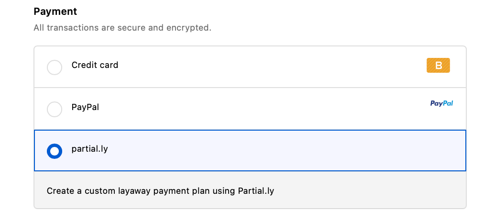This screenshot has width=484, height=223.
Task: Click the "partial.ly" option label
Action: [x=89, y=149]
